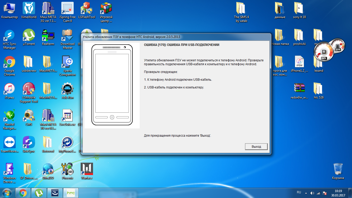The height and width of the screenshot is (198, 352).
Task: Select the iSpring Free Cam 8 icon
Action: (x=68, y=12)
